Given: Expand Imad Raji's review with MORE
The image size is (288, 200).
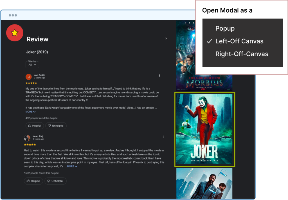Looking at the screenshot, I should (72, 167).
